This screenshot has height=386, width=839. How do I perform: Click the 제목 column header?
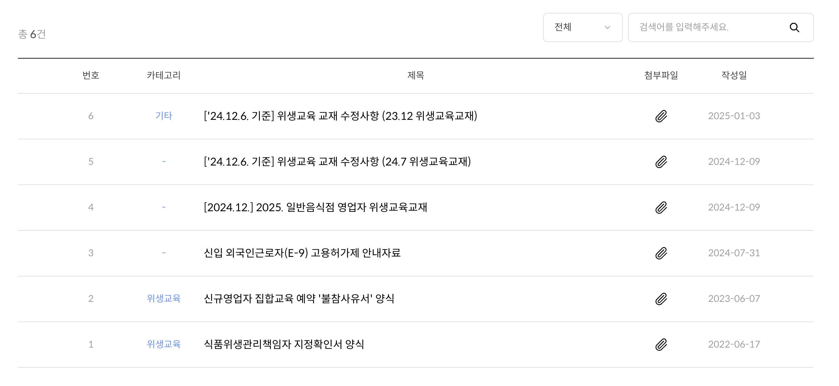(x=415, y=75)
